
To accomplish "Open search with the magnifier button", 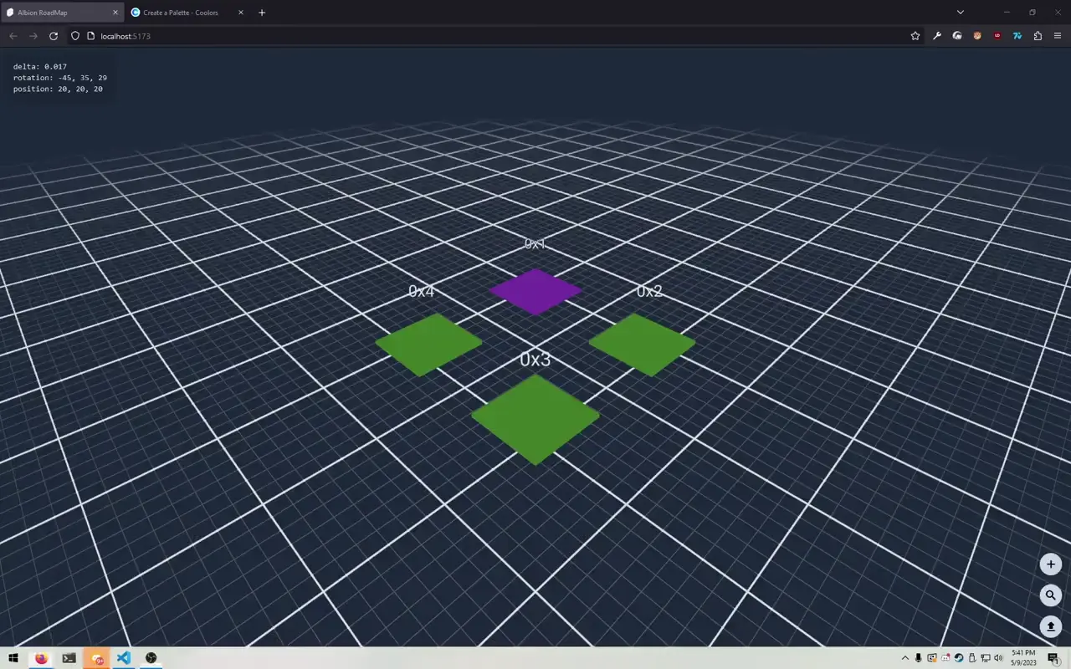I will click(1050, 595).
